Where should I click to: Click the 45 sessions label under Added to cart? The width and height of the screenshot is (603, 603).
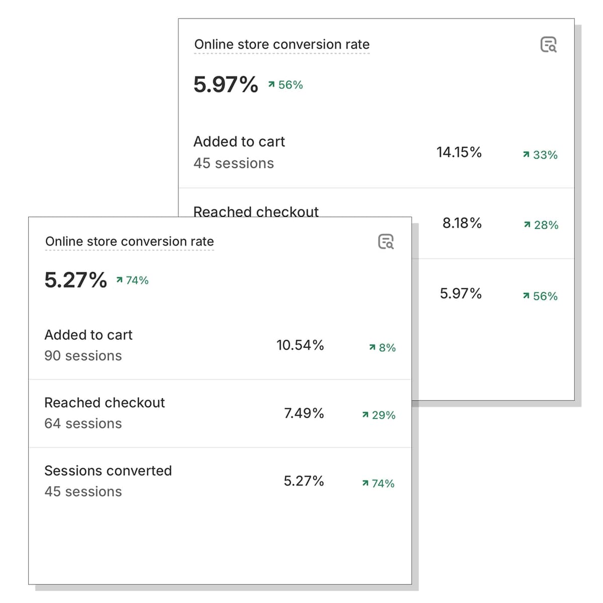click(234, 163)
